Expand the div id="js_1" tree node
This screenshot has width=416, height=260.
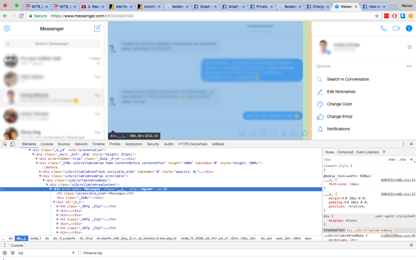[54, 202]
